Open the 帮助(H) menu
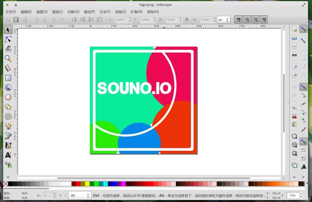 coord(153,12)
